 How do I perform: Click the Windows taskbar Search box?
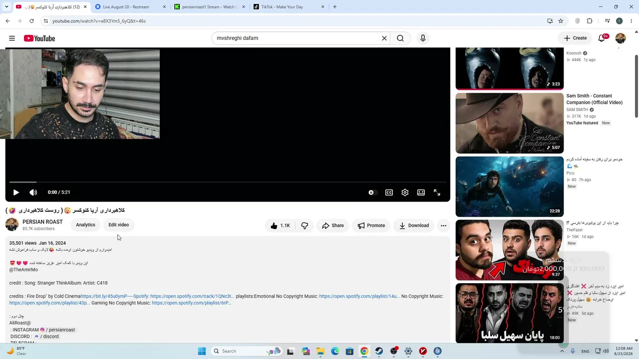[247, 351]
